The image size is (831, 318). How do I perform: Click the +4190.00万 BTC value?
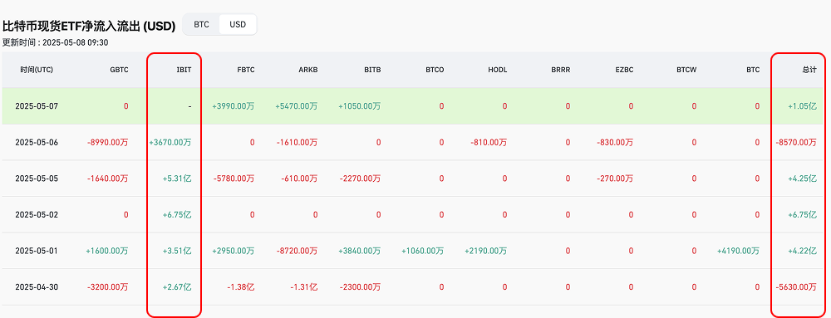point(738,252)
